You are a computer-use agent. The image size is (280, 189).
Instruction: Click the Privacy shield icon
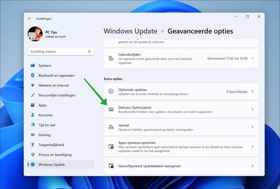coord(33,154)
